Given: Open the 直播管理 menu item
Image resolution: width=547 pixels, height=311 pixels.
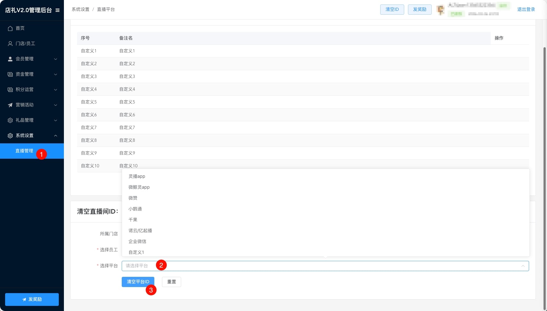Looking at the screenshot, I should [24, 151].
